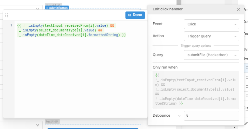This screenshot has height=129, width=248.
Task: Click the Debounce value input field
Action: click(x=212, y=116)
